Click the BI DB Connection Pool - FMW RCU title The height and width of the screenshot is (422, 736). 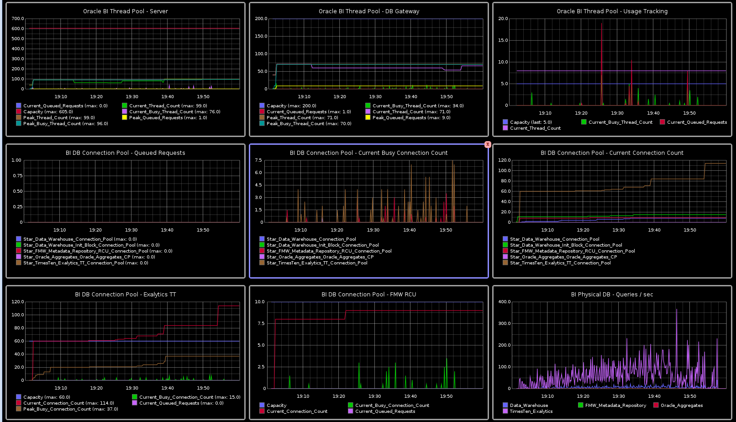coord(369,294)
